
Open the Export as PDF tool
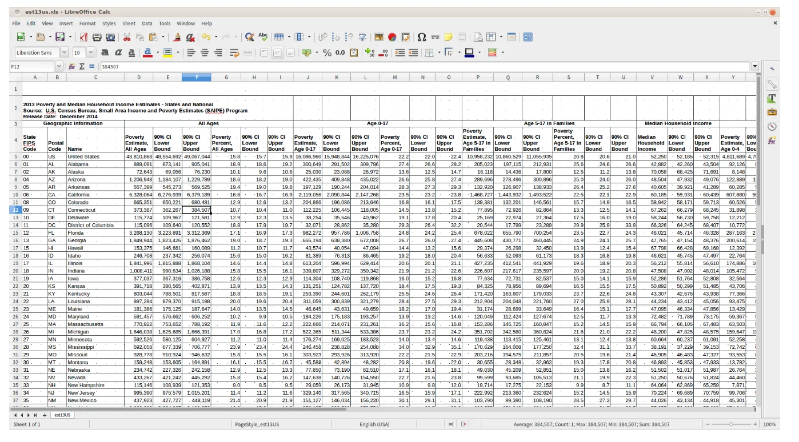tap(83, 37)
